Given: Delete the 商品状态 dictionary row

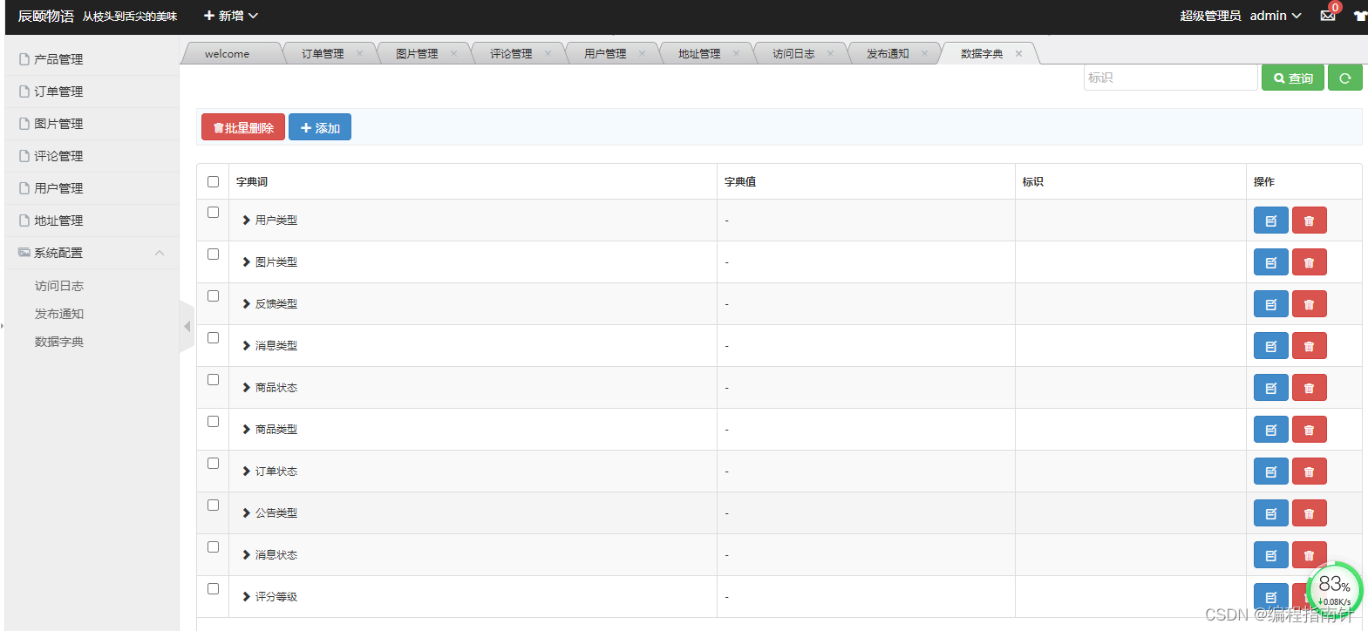Looking at the screenshot, I should (1309, 388).
